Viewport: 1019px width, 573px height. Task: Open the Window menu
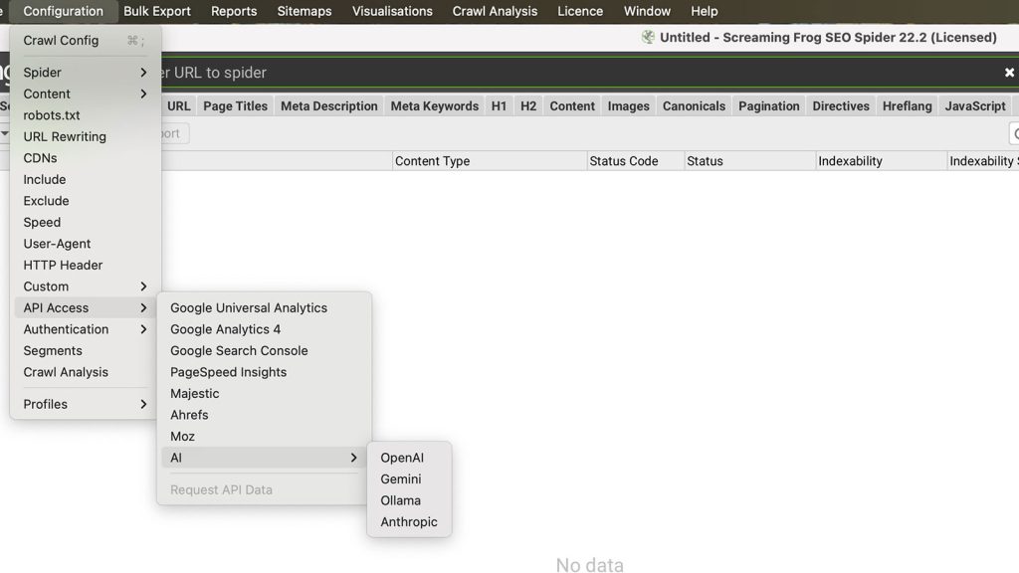click(647, 11)
